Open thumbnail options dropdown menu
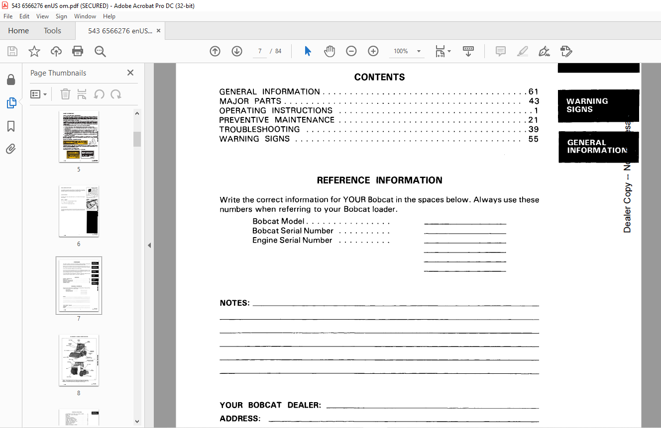This screenshot has width=661, height=428. coord(39,94)
